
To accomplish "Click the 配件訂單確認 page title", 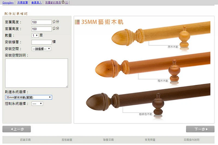I will tap(16, 14).
